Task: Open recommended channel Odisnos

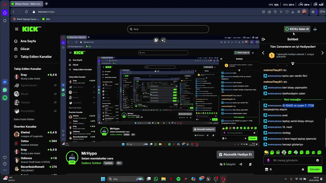Action: click(x=35, y=160)
